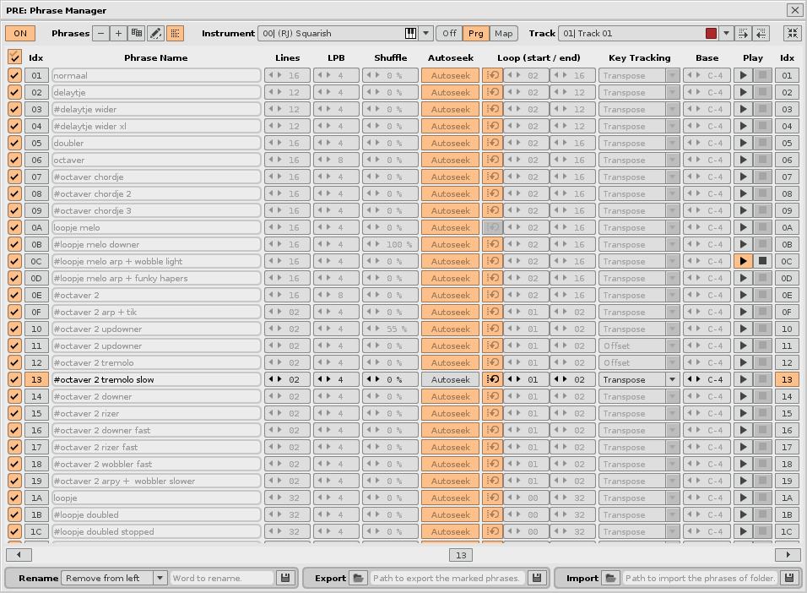
Task: Switch to the Map mode tab
Action: click(504, 34)
